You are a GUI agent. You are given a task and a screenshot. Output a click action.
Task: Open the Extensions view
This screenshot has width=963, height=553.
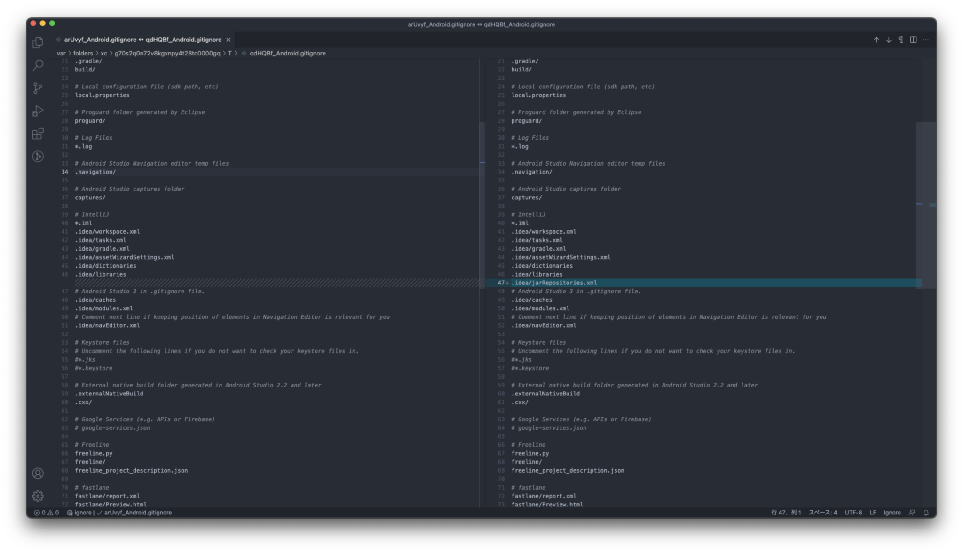38,134
